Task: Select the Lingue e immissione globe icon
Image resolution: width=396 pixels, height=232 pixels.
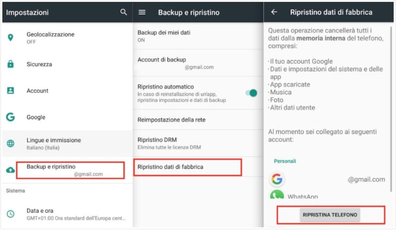Action: click(x=10, y=143)
